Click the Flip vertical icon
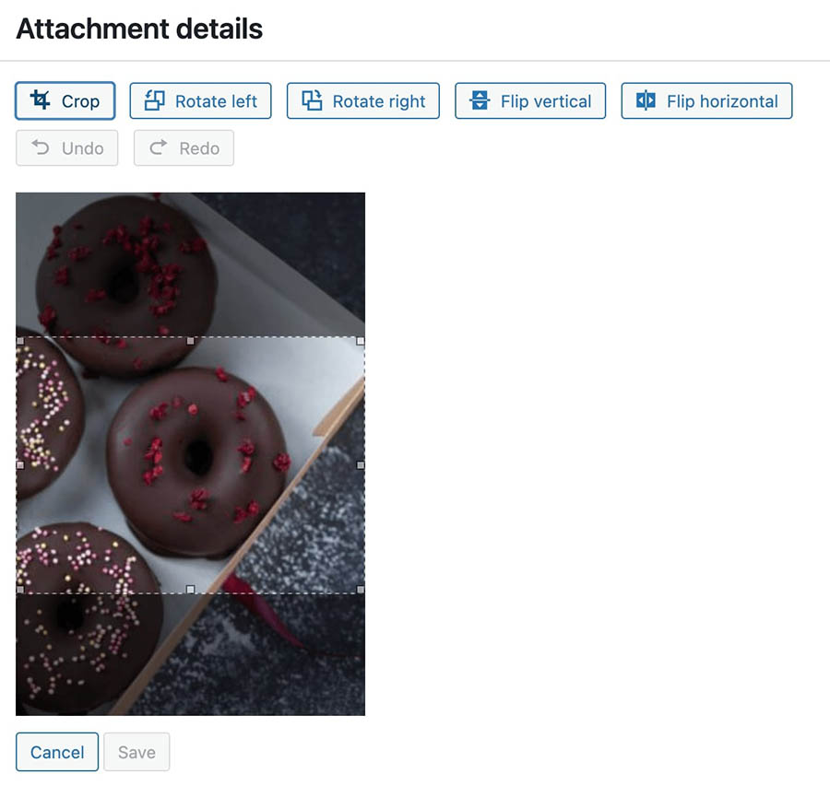Screen dimensions: 830x797 480,100
